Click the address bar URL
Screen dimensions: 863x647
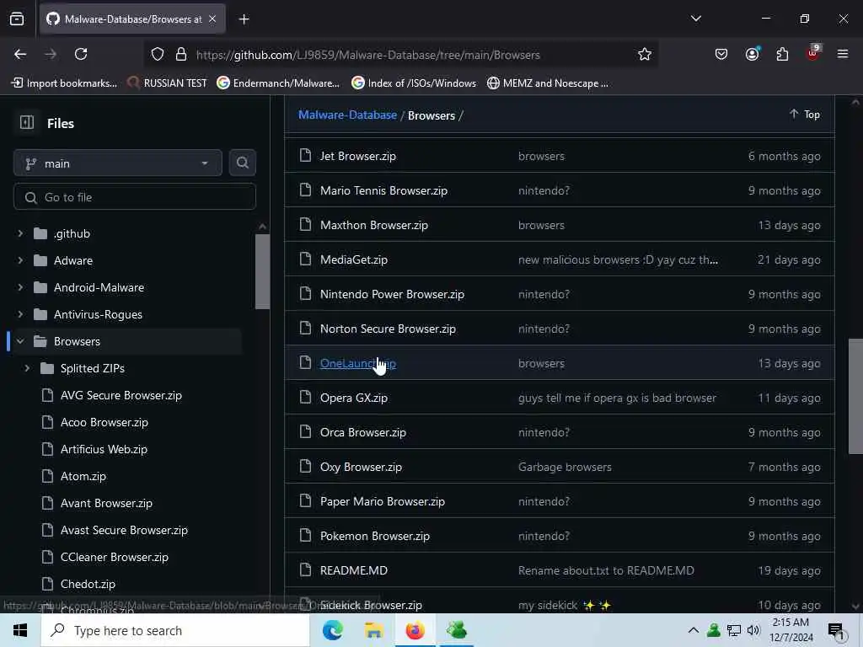(x=367, y=55)
